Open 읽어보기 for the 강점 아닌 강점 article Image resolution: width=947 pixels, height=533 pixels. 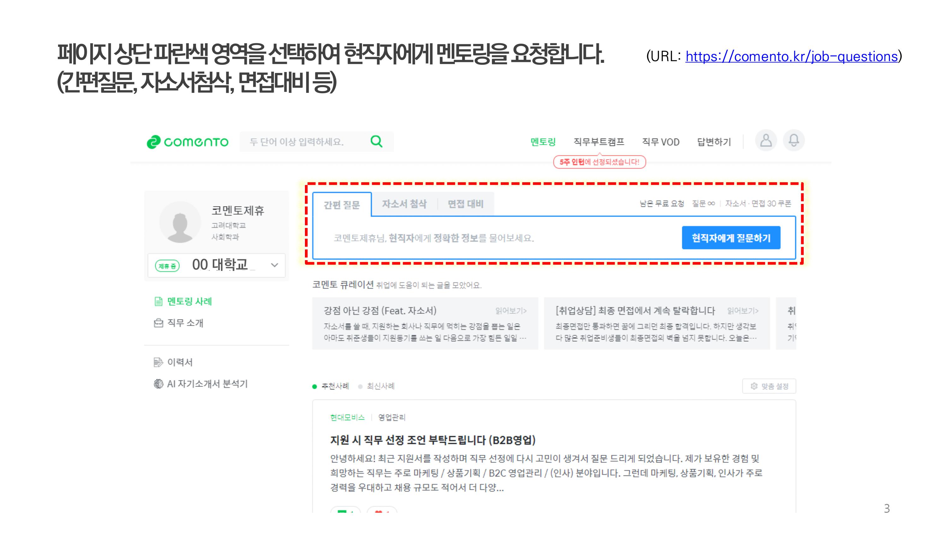pyautogui.click(x=511, y=311)
